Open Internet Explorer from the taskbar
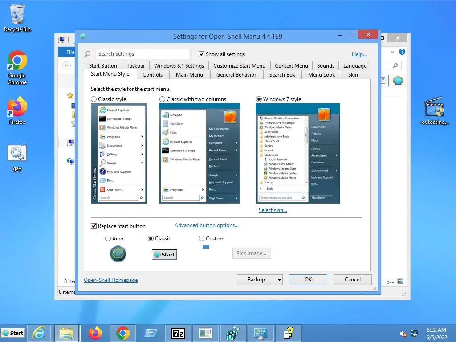This screenshot has width=456, height=342. coord(39,333)
